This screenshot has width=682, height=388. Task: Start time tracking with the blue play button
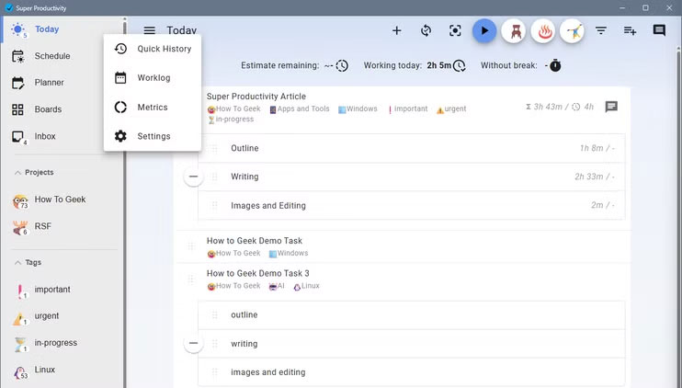(483, 31)
